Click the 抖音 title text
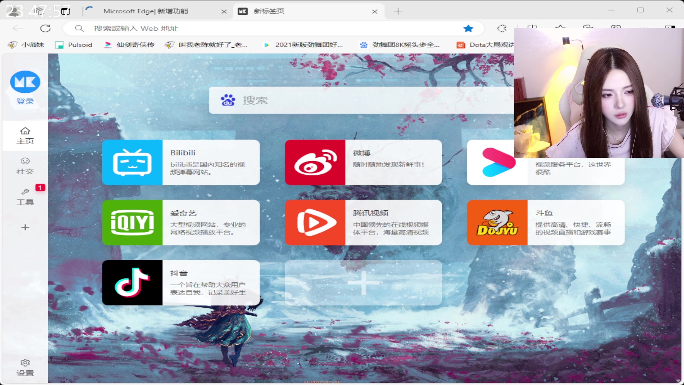The height and width of the screenshot is (385, 684). point(179,273)
